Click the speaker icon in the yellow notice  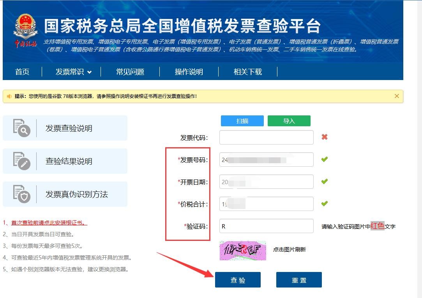click(x=9, y=96)
